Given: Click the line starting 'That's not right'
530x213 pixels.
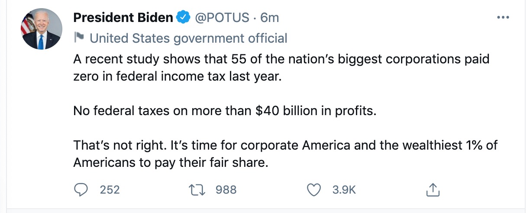Looking at the screenshot, I should [285, 145].
